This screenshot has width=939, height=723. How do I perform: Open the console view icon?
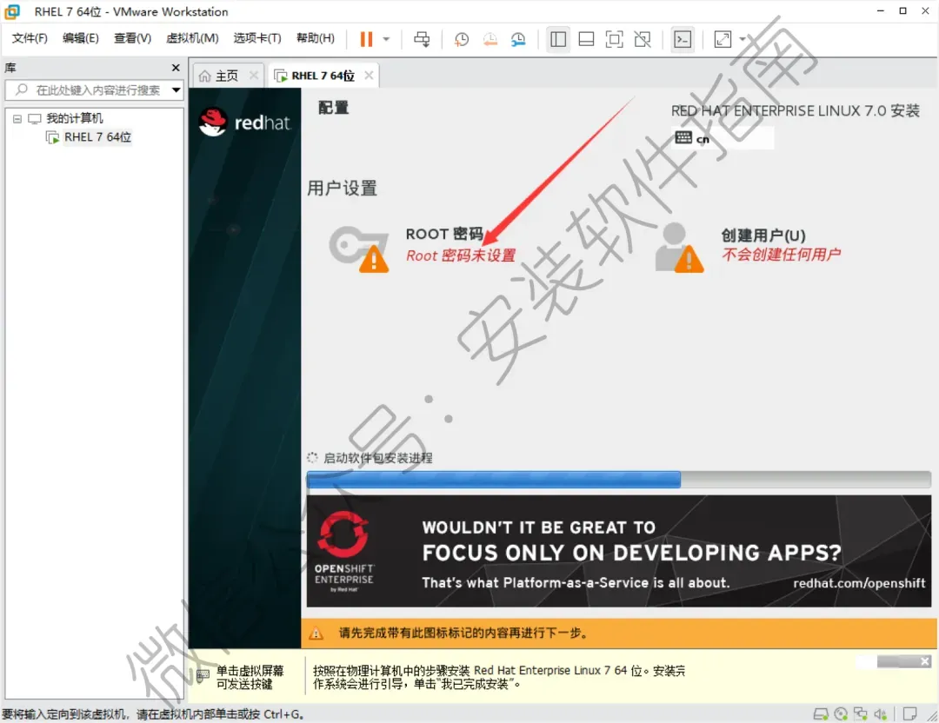[x=683, y=39]
